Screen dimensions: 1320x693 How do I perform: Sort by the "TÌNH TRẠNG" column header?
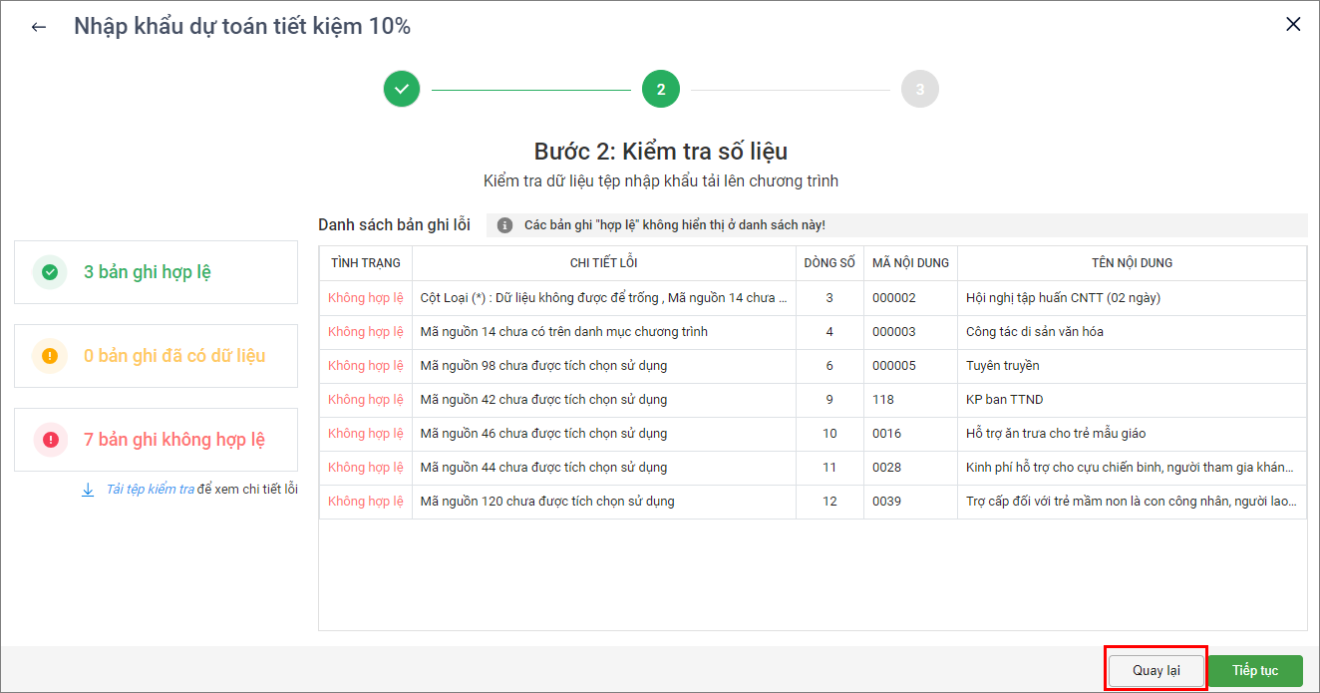click(366, 263)
